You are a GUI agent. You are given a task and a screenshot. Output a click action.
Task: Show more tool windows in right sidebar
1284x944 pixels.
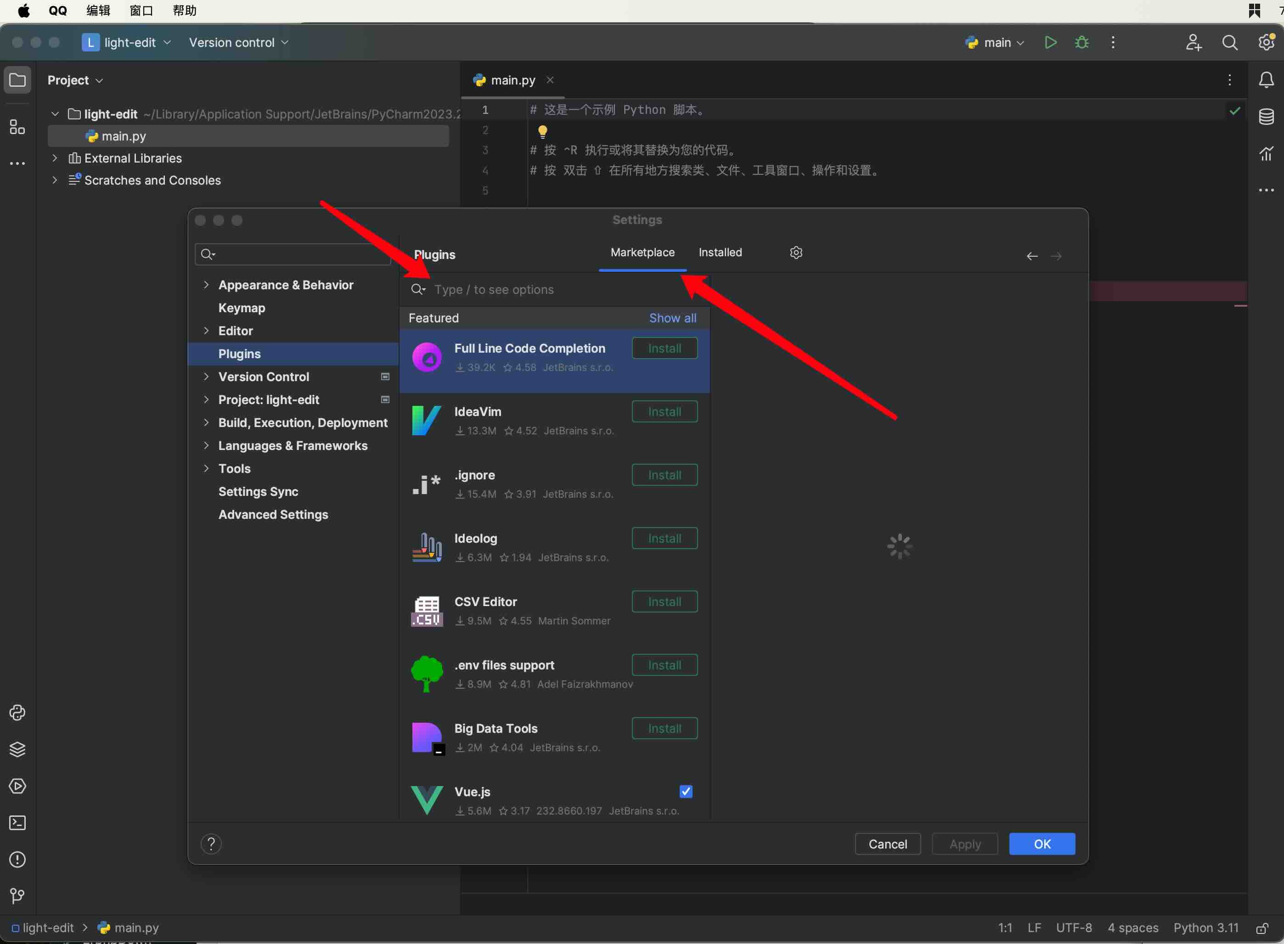(1266, 190)
